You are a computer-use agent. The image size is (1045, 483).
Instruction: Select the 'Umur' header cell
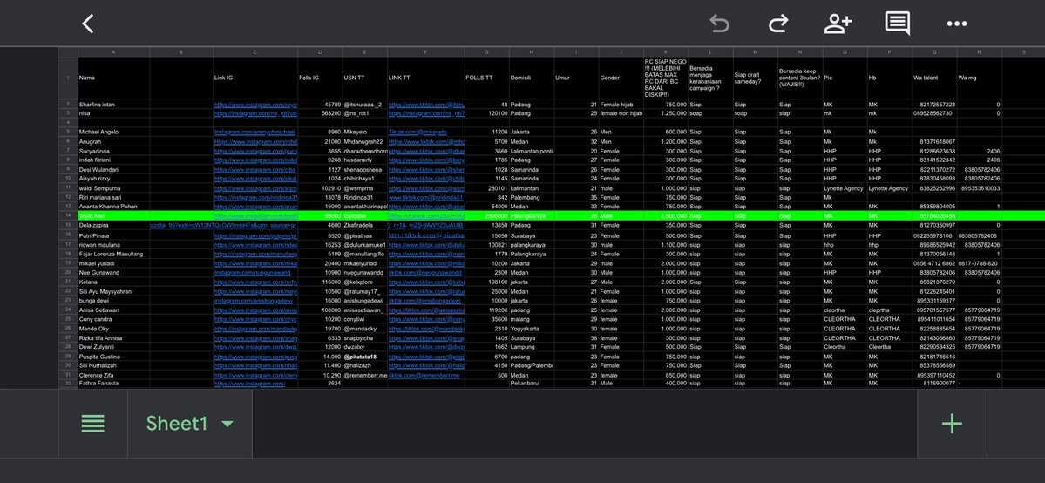click(576, 78)
